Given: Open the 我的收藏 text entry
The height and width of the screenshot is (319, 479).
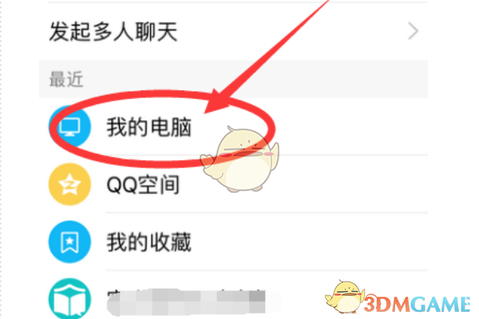Looking at the screenshot, I should (x=148, y=242).
